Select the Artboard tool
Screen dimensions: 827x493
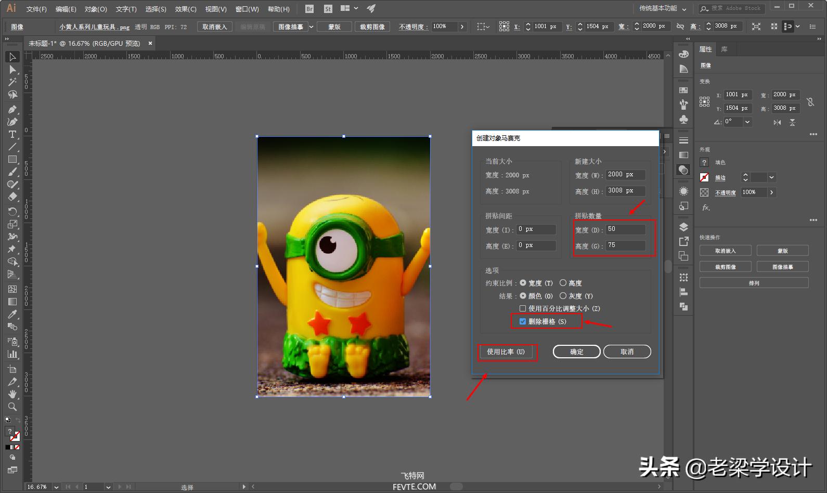[x=12, y=369]
